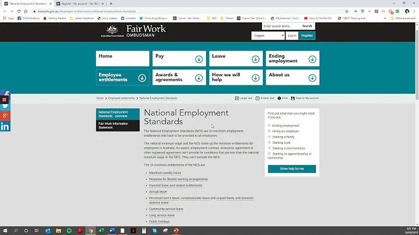Click Employee entitlements breadcrumb link
The width and height of the screenshot is (419, 235).
pyautogui.click(x=122, y=98)
